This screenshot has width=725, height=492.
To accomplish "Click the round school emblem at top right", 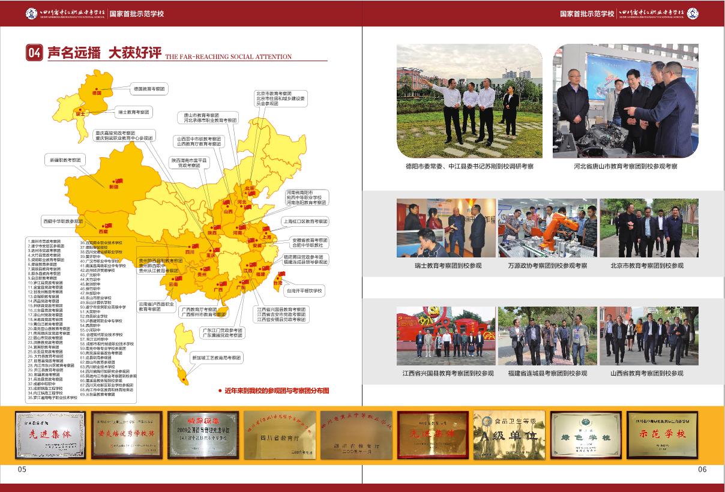I will pos(692,13).
